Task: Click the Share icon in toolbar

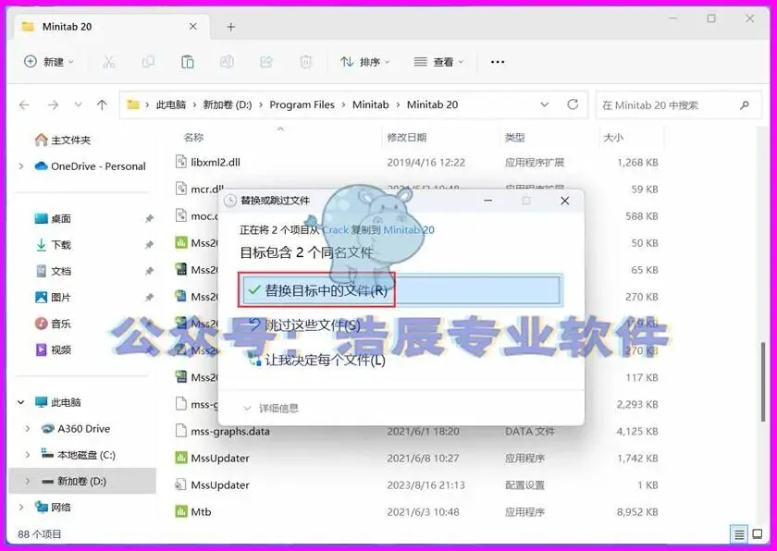Action: point(266,62)
